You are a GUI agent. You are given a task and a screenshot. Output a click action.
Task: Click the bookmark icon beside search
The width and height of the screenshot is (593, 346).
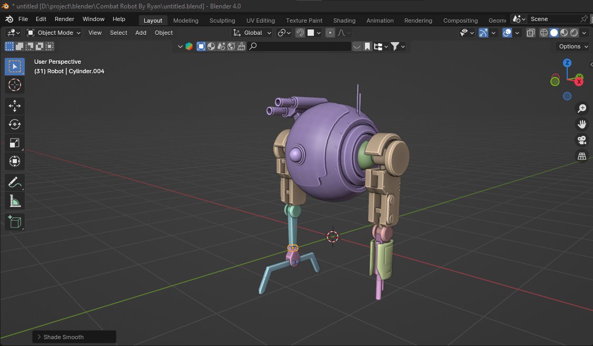(x=367, y=46)
